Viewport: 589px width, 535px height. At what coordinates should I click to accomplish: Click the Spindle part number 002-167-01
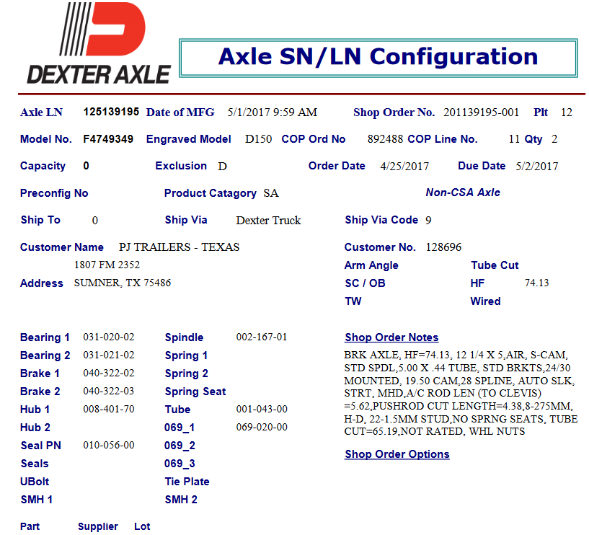tap(262, 337)
